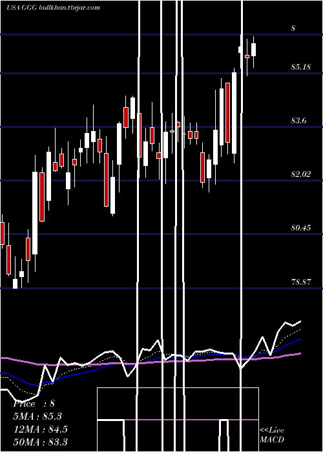
Task: Select the 80.45 price axis label
Action: pos(300,228)
